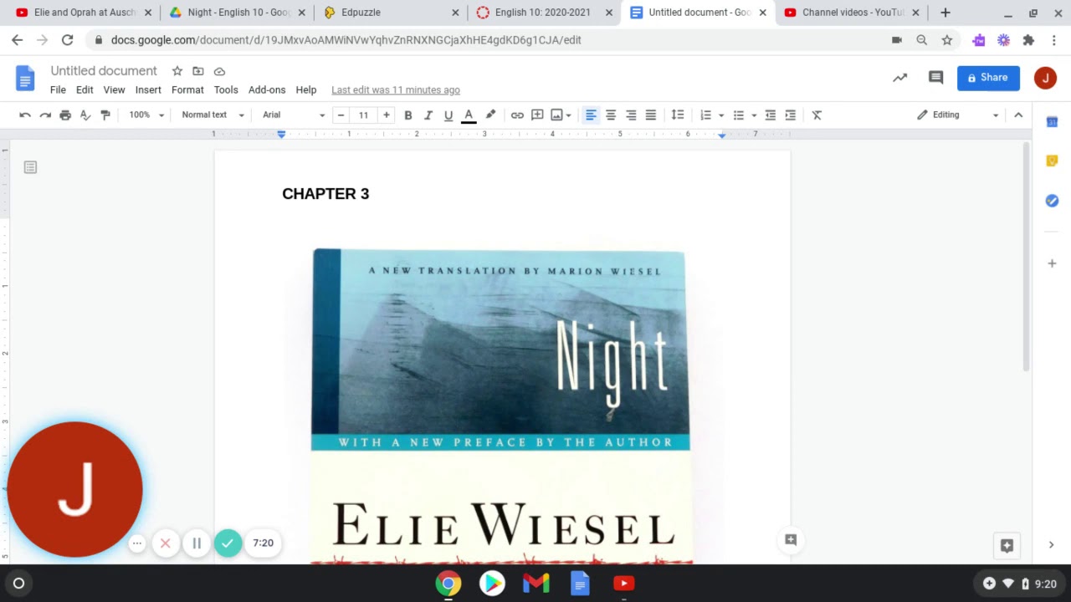This screenshot has width=1071, height=602.
Task: Set center text alignment
Action: [x=611, y=115]
